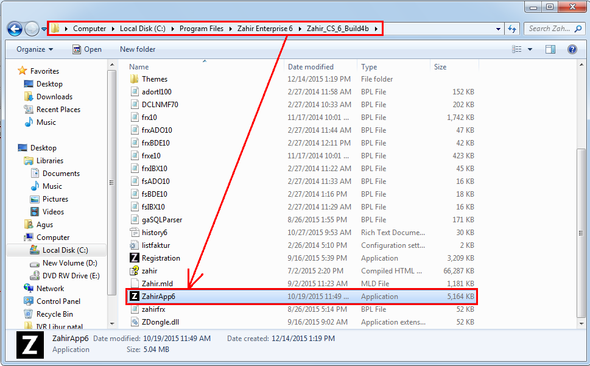Click Program Files breadcrumb segment

tap(202, 29)
